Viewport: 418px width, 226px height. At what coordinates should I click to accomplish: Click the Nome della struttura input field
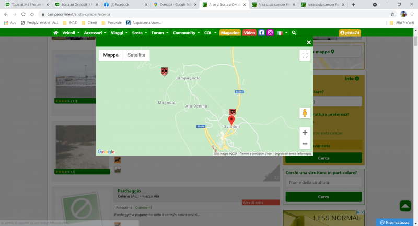coord(323,182)
